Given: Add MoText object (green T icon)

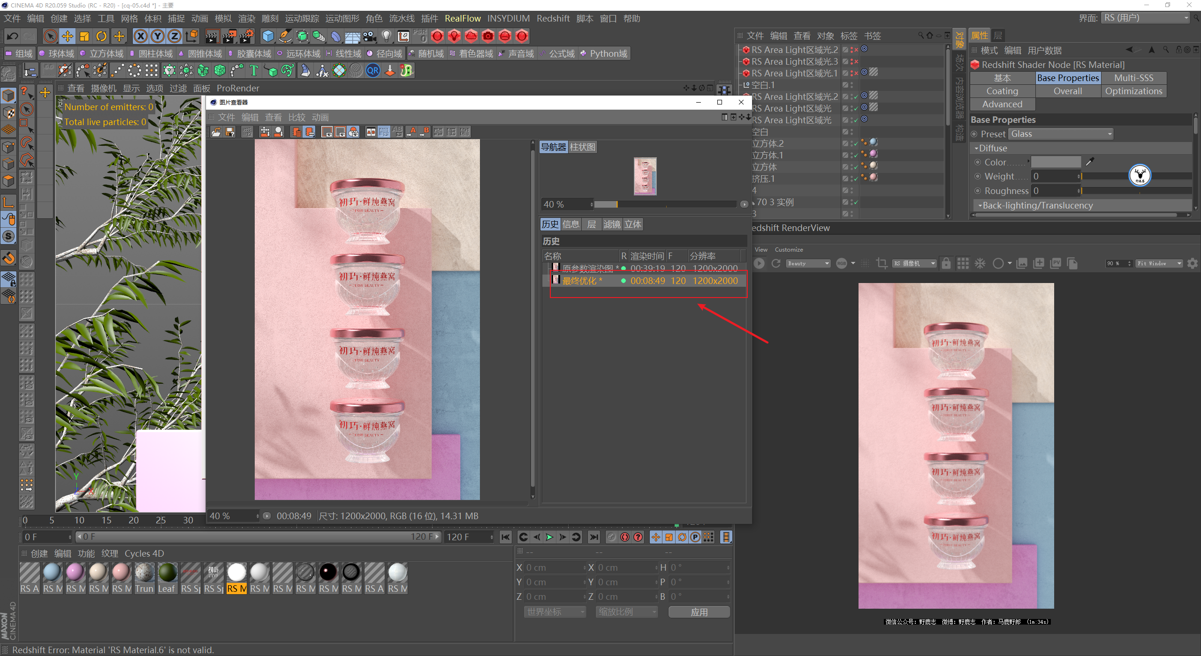Looking at the screenshot, I should 254,71.
